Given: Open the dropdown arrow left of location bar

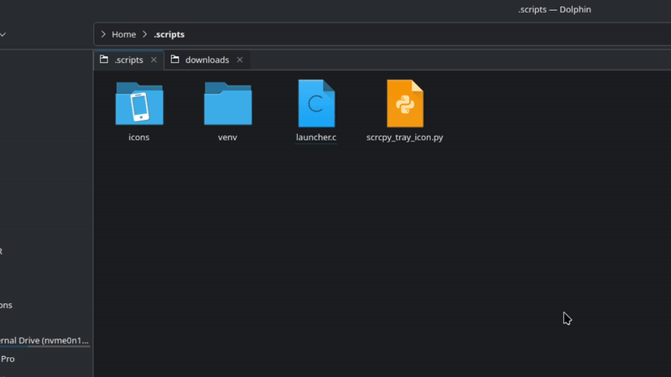Looking at the screenshot, I should tap(3, 34).
